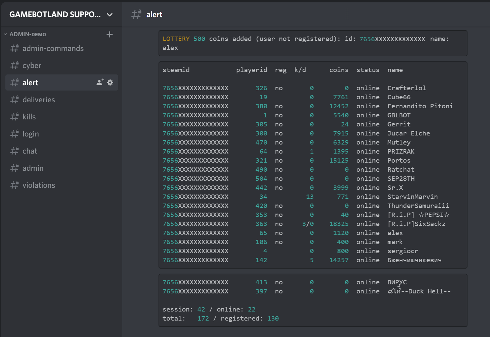
Task: Click the hash-lock icon beside kills
Action: 14,117
